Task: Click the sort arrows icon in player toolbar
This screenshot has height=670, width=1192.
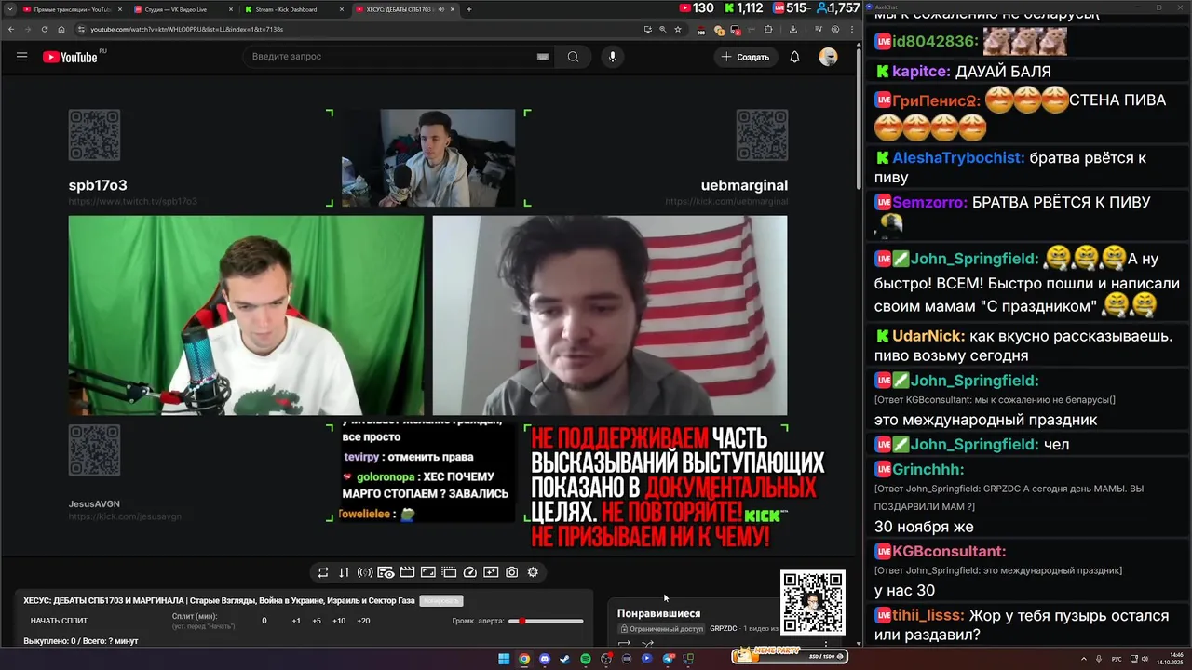Action: click(344, 572)
